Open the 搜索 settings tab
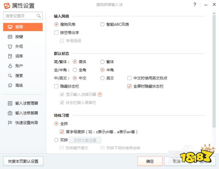This screenshot has width=219, height=169. pyautogui.click(x=23, y=76)
